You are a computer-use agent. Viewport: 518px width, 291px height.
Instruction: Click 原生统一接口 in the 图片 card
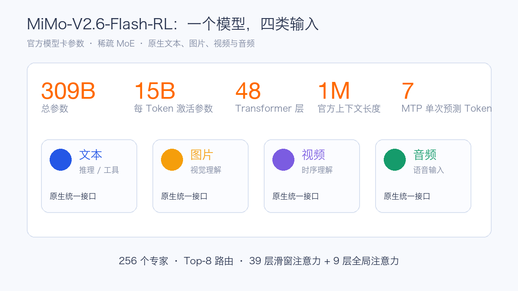184,196
